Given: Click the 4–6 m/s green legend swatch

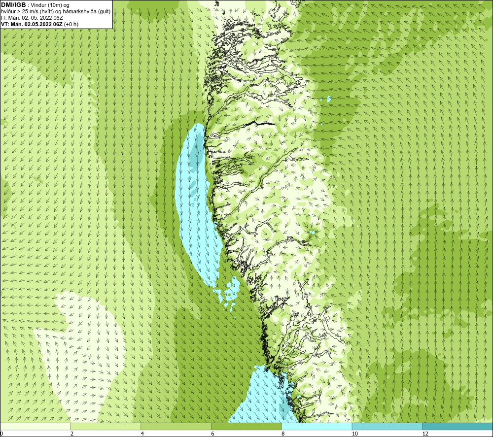Looking at the screenshot, I should (x=176, y=427).
